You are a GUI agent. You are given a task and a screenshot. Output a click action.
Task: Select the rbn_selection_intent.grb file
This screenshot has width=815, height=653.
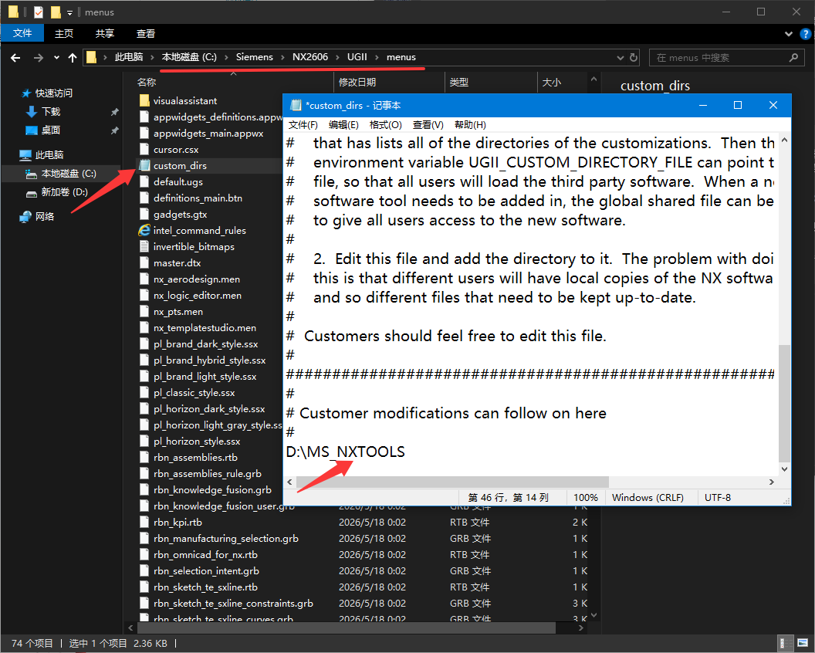[206, 571]
